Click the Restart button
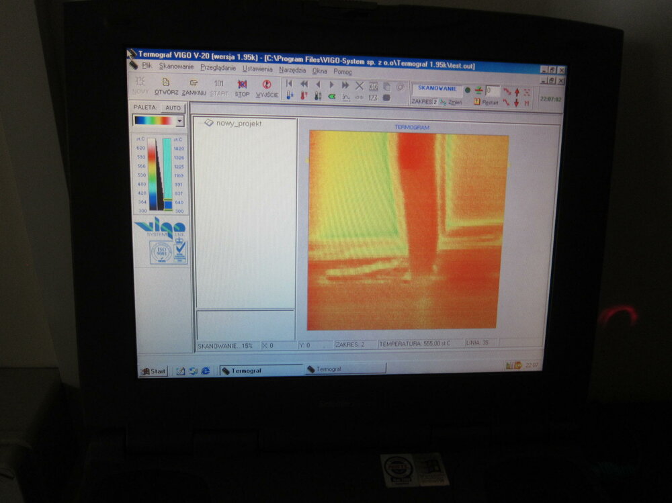 tap(486, 102)
